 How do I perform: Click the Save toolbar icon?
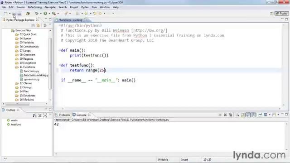click(x=14, y=14)
